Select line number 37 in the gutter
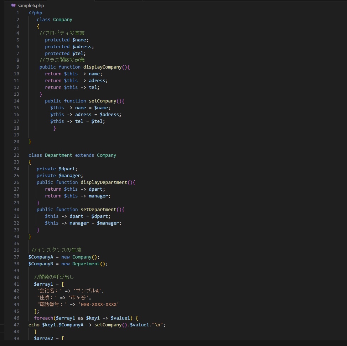Screen dimensions: 347x346 click(16, 257)
